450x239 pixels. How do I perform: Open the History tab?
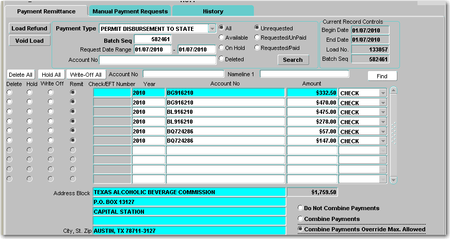pos(213,11)
